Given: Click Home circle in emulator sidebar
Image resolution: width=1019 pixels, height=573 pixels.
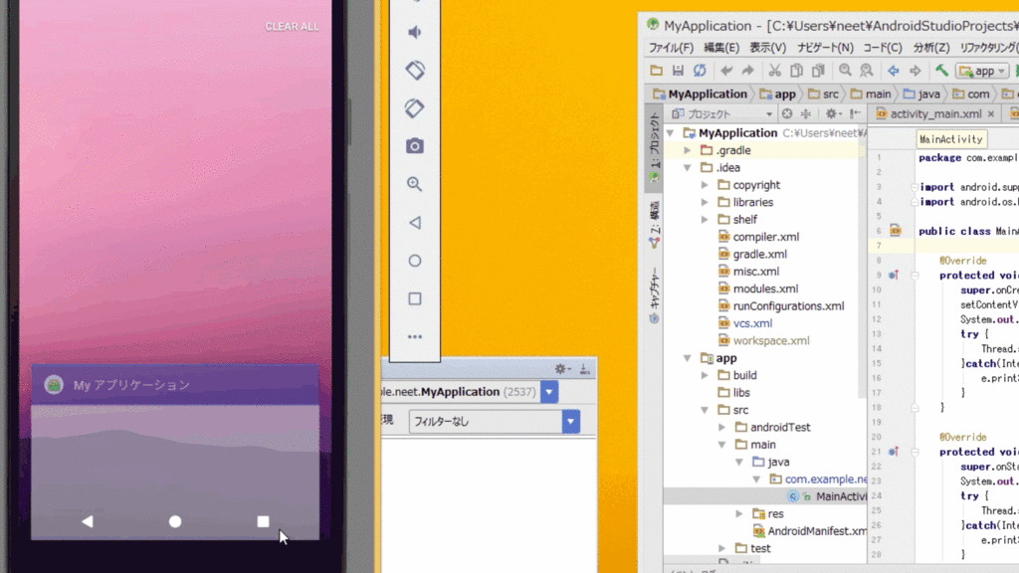Looking at the screenshot, I should pyautogui.click(x=415, y=261).
